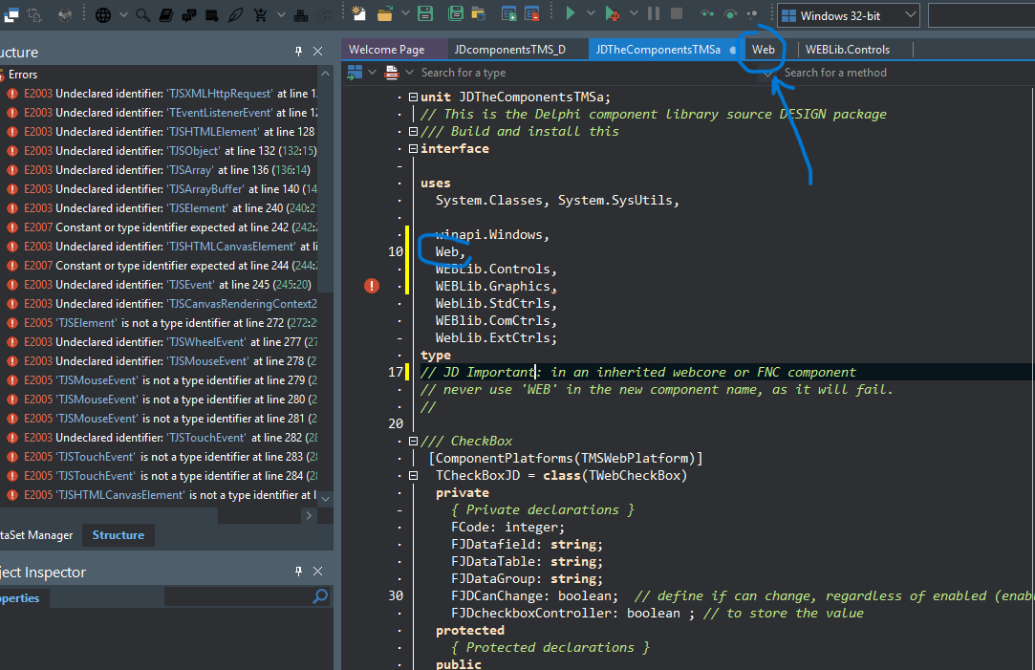
Task: Click the magnifier icon in Object Inspector
Action: (320, 596)
